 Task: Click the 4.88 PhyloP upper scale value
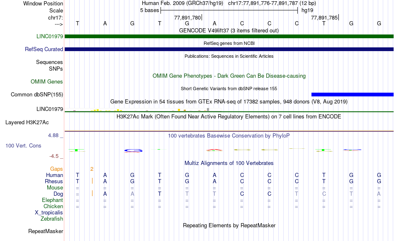click(53, 135)
